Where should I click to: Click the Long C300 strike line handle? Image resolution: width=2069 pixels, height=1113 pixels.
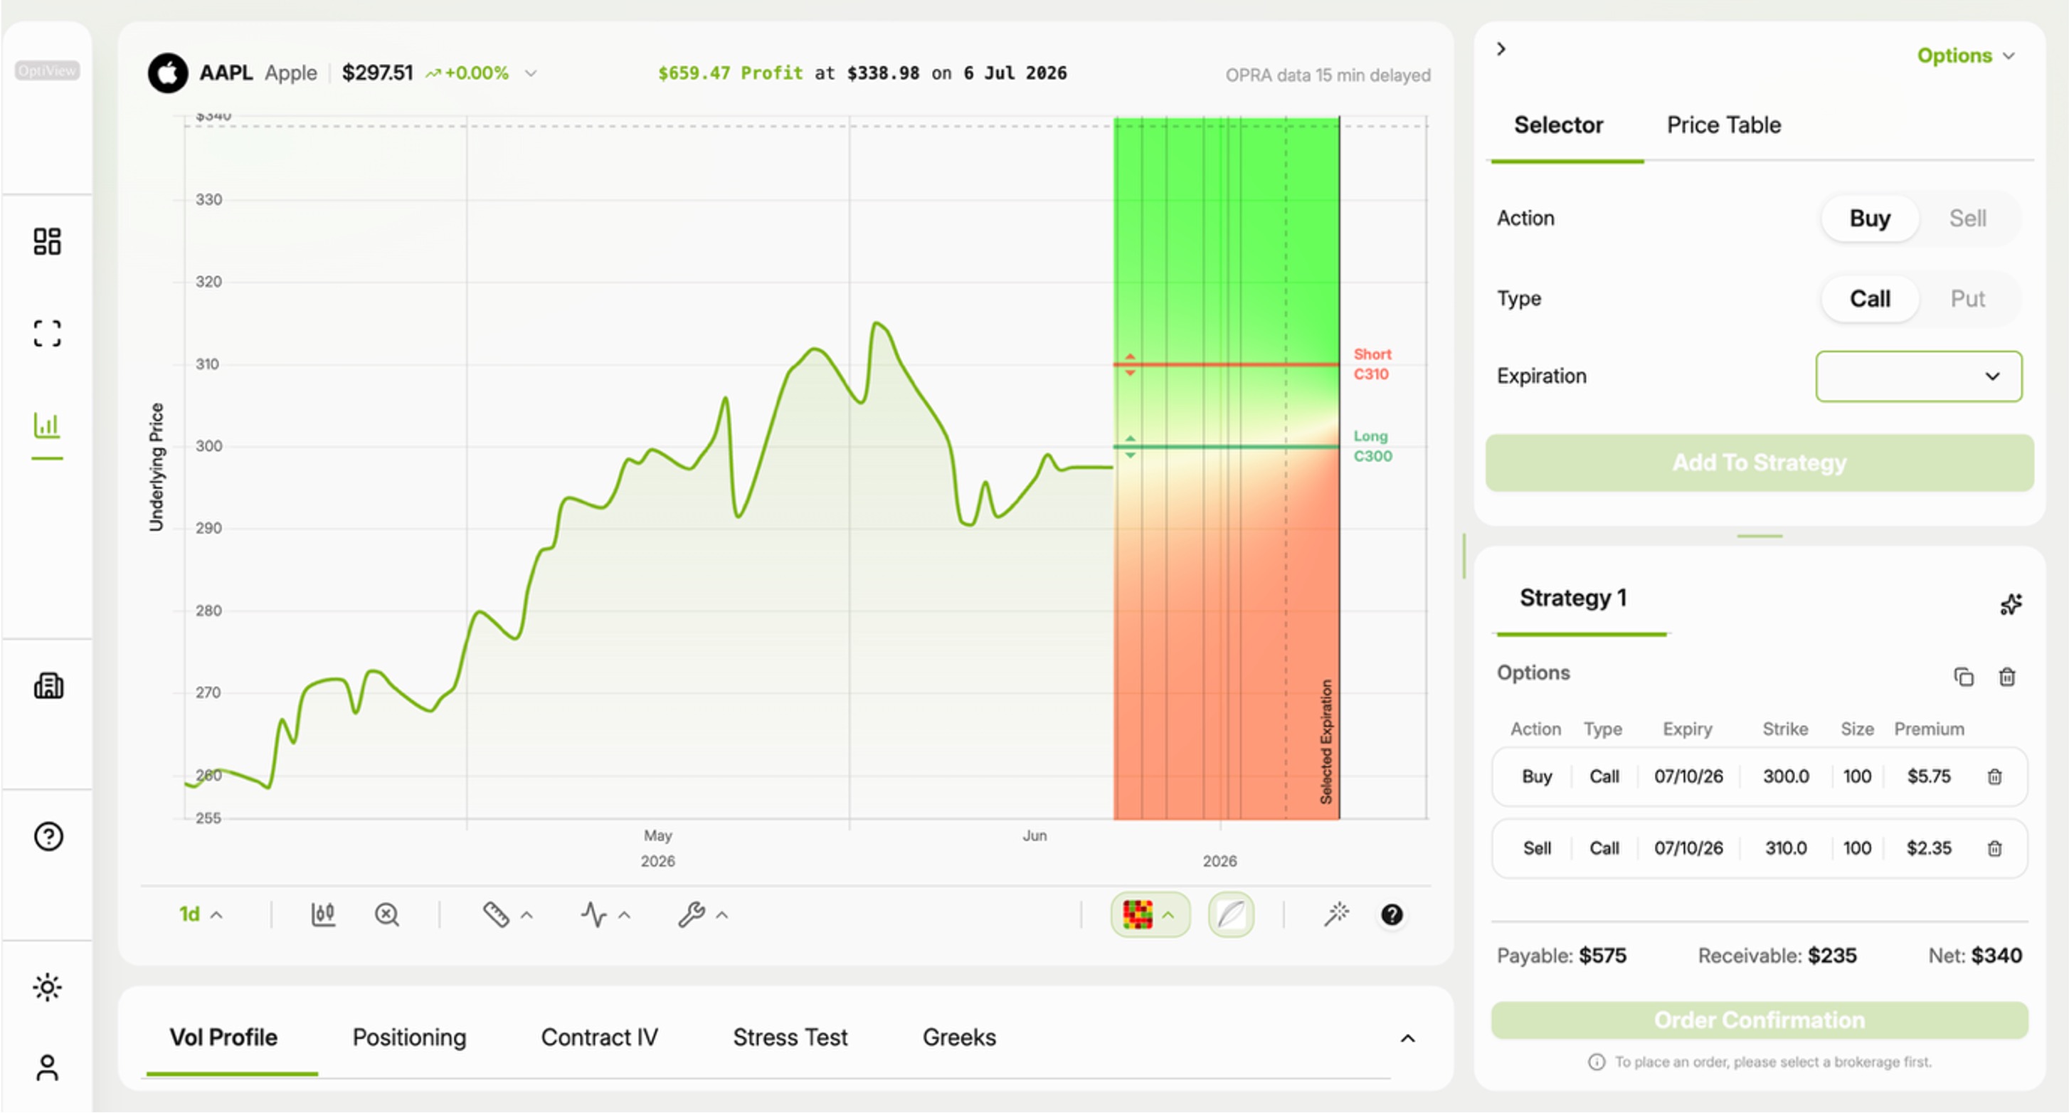click(1129, 447)
